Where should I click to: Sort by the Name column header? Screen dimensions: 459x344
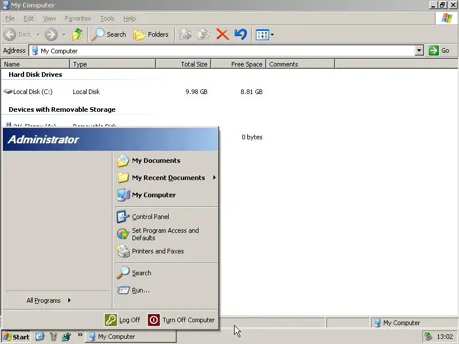[35, 64]
